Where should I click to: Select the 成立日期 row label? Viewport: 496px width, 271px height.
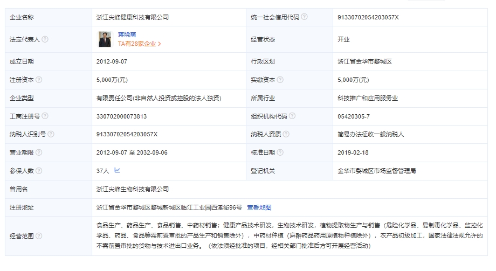(x=22, y=61)
